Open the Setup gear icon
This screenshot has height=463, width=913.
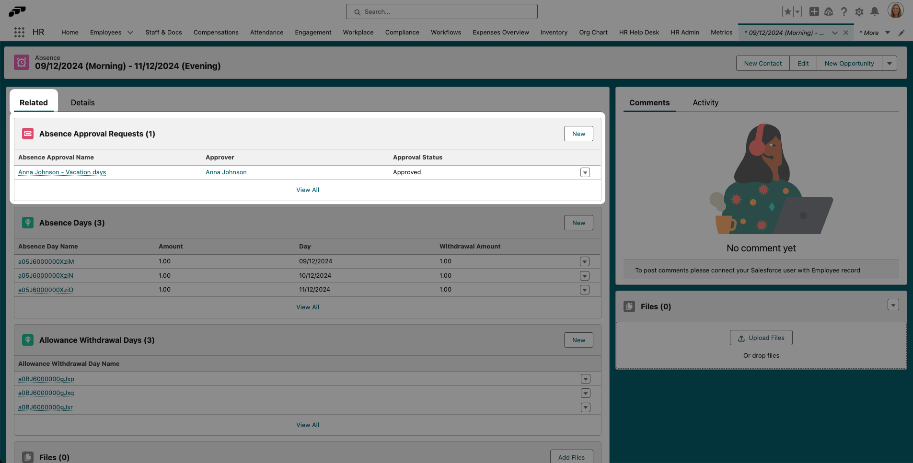coord(859,11)
